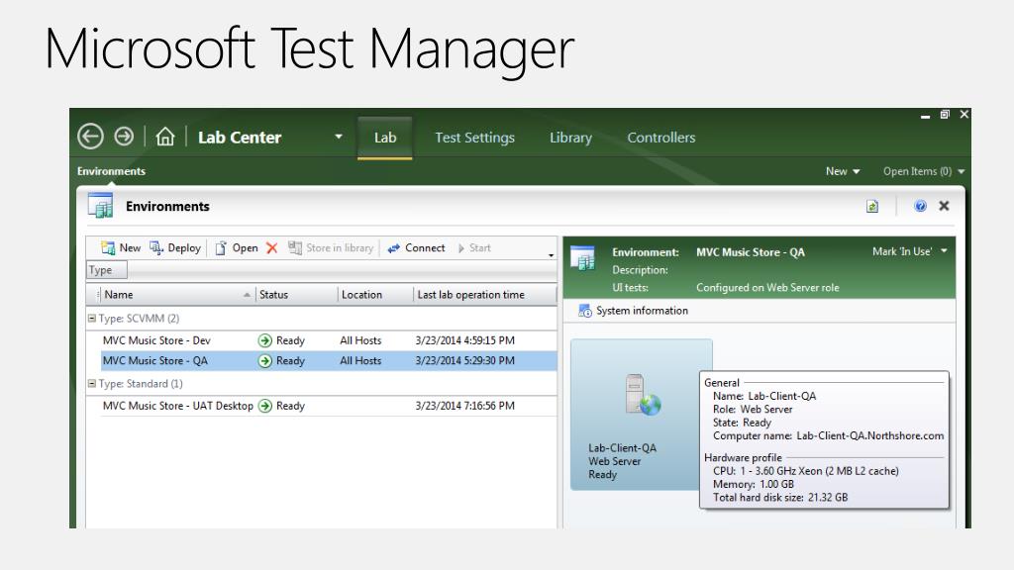Click the 3/23/2014 7:16:56 PM timestamp
The height and width of the screenshot is (570, 1014).
(465, 406)
